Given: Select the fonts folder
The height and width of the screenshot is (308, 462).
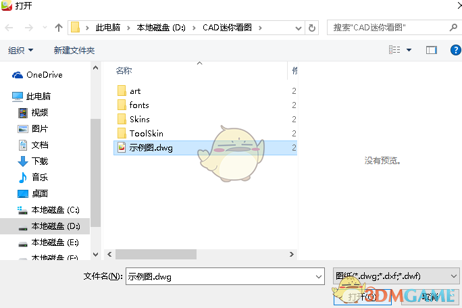Looking at the screenshot, I should point(139,105).
